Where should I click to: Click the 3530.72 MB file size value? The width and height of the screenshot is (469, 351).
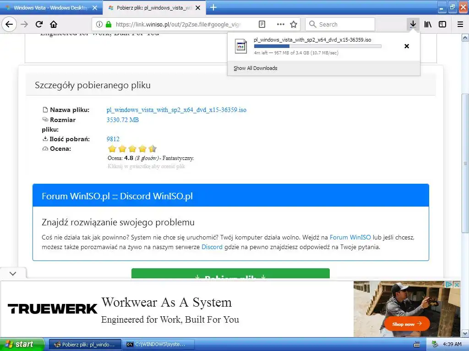123,120
